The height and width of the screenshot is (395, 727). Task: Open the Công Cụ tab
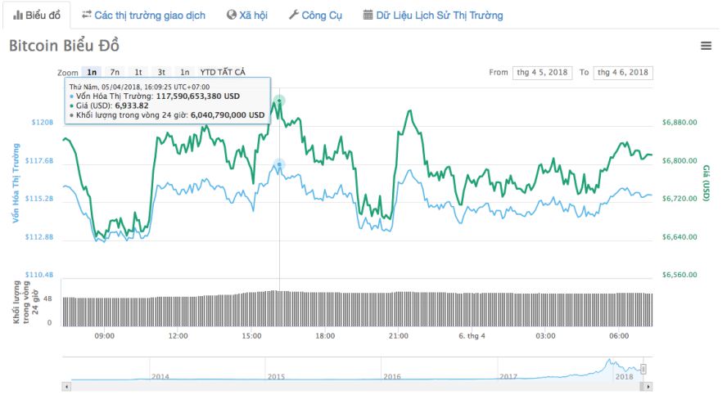(315, 16)
